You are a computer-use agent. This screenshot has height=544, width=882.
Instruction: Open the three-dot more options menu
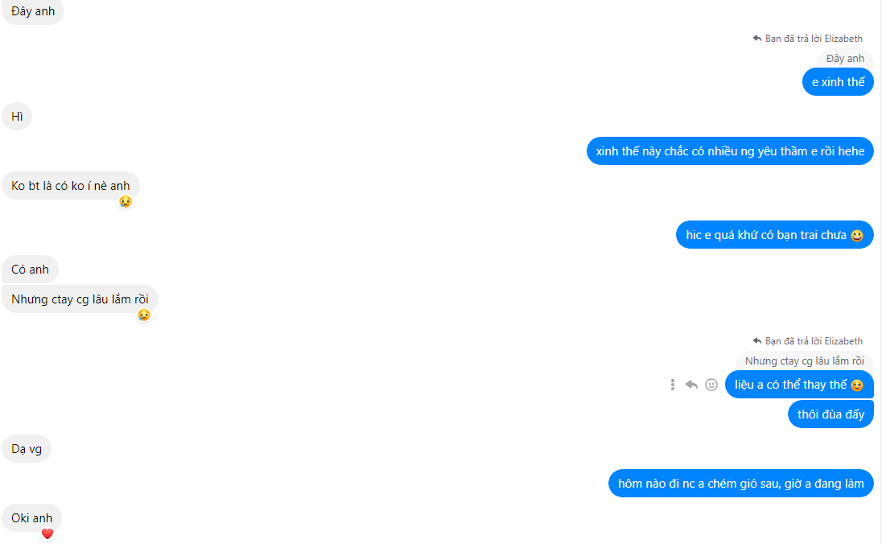tap(672, 385)
